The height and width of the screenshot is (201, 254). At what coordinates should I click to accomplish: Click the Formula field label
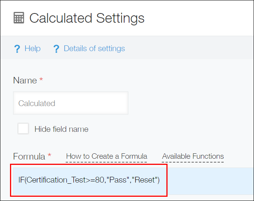point(29,156)
